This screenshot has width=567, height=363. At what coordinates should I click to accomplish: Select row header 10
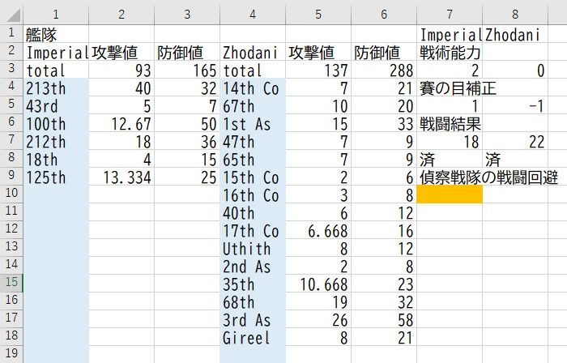click(x=11, y=194)
